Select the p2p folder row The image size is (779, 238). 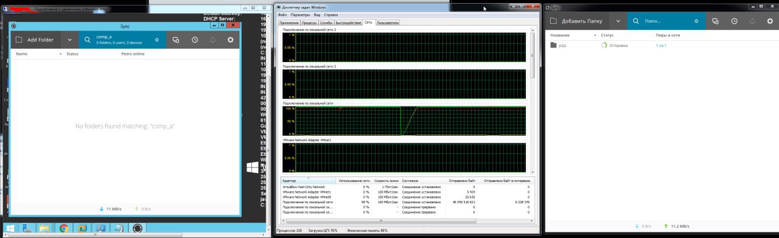(662, 46)
